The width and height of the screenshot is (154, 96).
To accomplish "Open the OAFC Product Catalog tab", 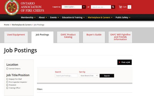I will point(68,37).
